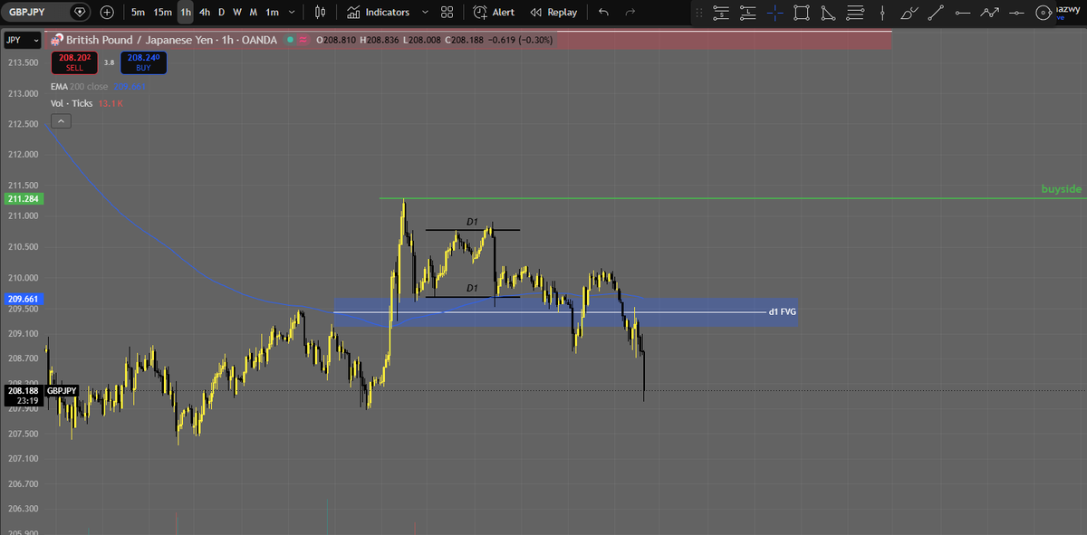The width and height of the screenshot is (1087, 535).
Task: Select the Vertical Line tool
Action: tap(882, 13)
